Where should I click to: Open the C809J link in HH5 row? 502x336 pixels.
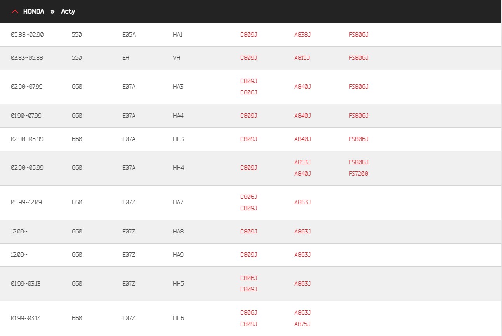point(249,289)
